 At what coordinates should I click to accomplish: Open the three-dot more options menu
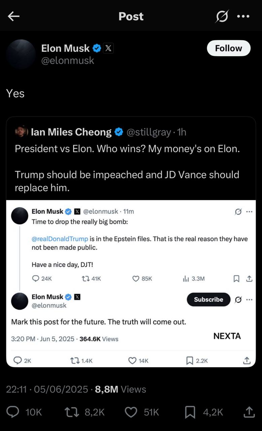click(243, 16)
